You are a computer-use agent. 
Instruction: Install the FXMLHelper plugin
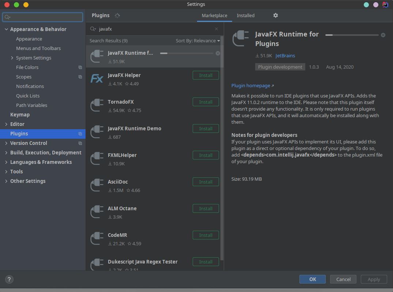(x=205, y=155)
